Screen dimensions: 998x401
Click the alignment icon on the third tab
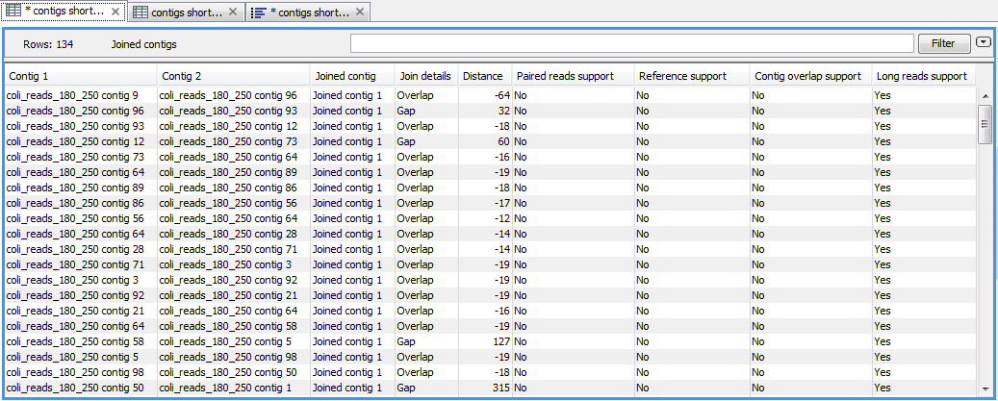(259, 12)
